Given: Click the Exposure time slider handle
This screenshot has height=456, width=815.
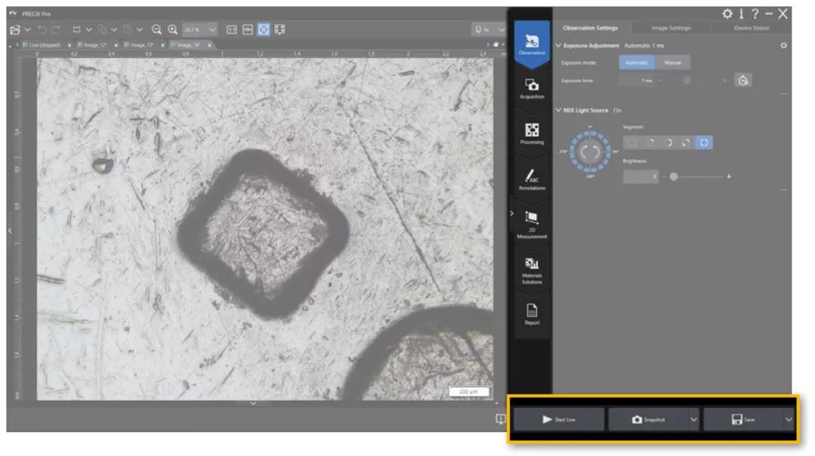Looking at the screenshot, I should point(687,81).
